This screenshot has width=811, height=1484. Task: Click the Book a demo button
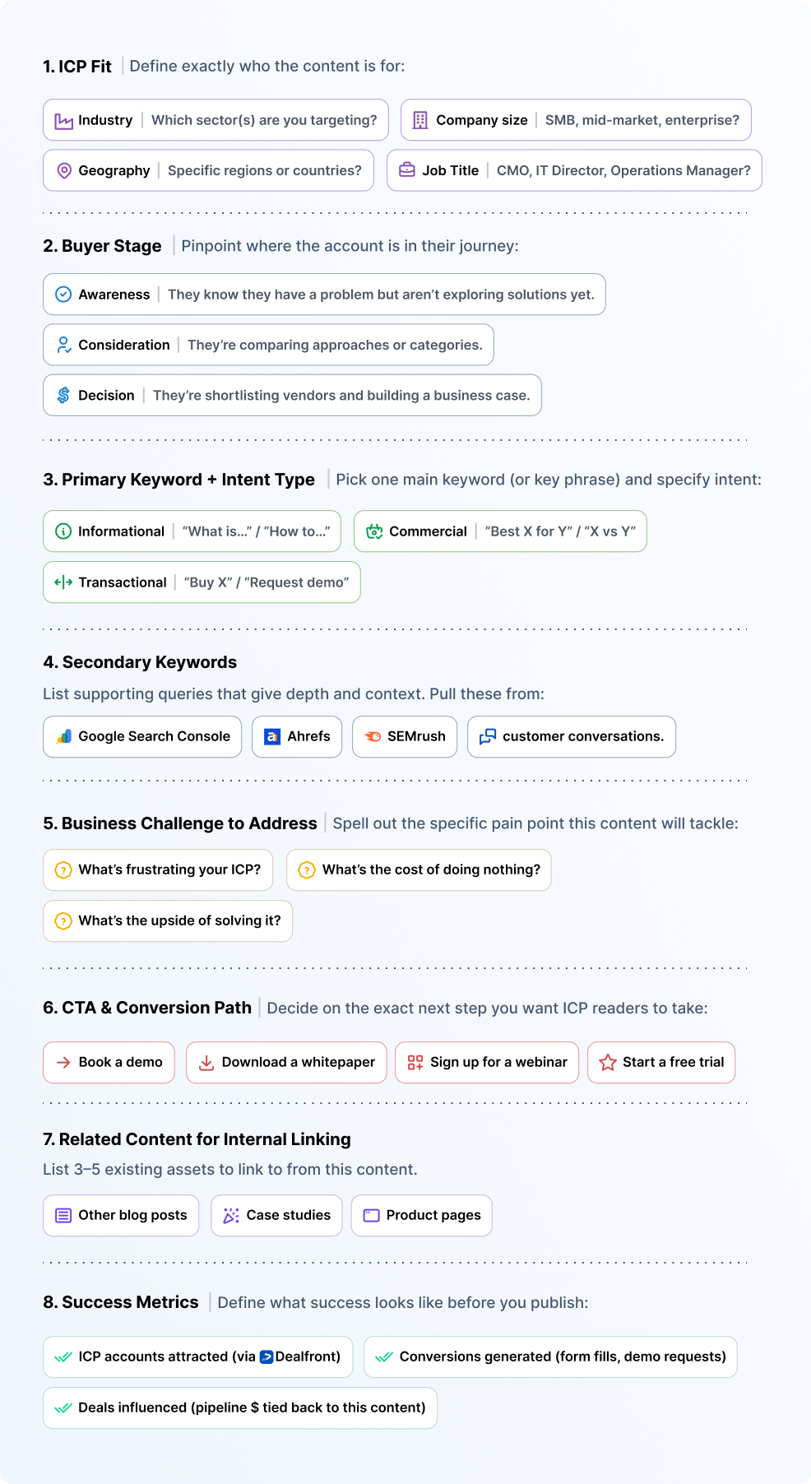point(109,1063)
